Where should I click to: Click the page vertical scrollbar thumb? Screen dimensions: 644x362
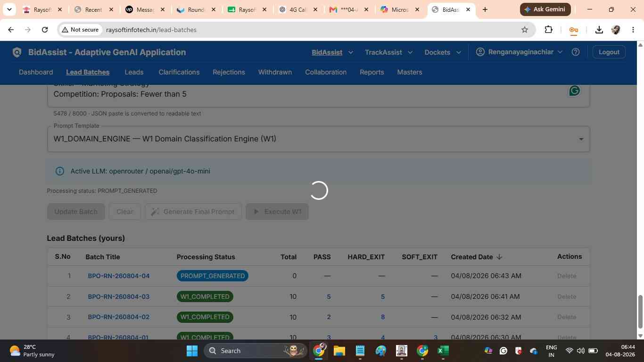(x=640, y=312)
